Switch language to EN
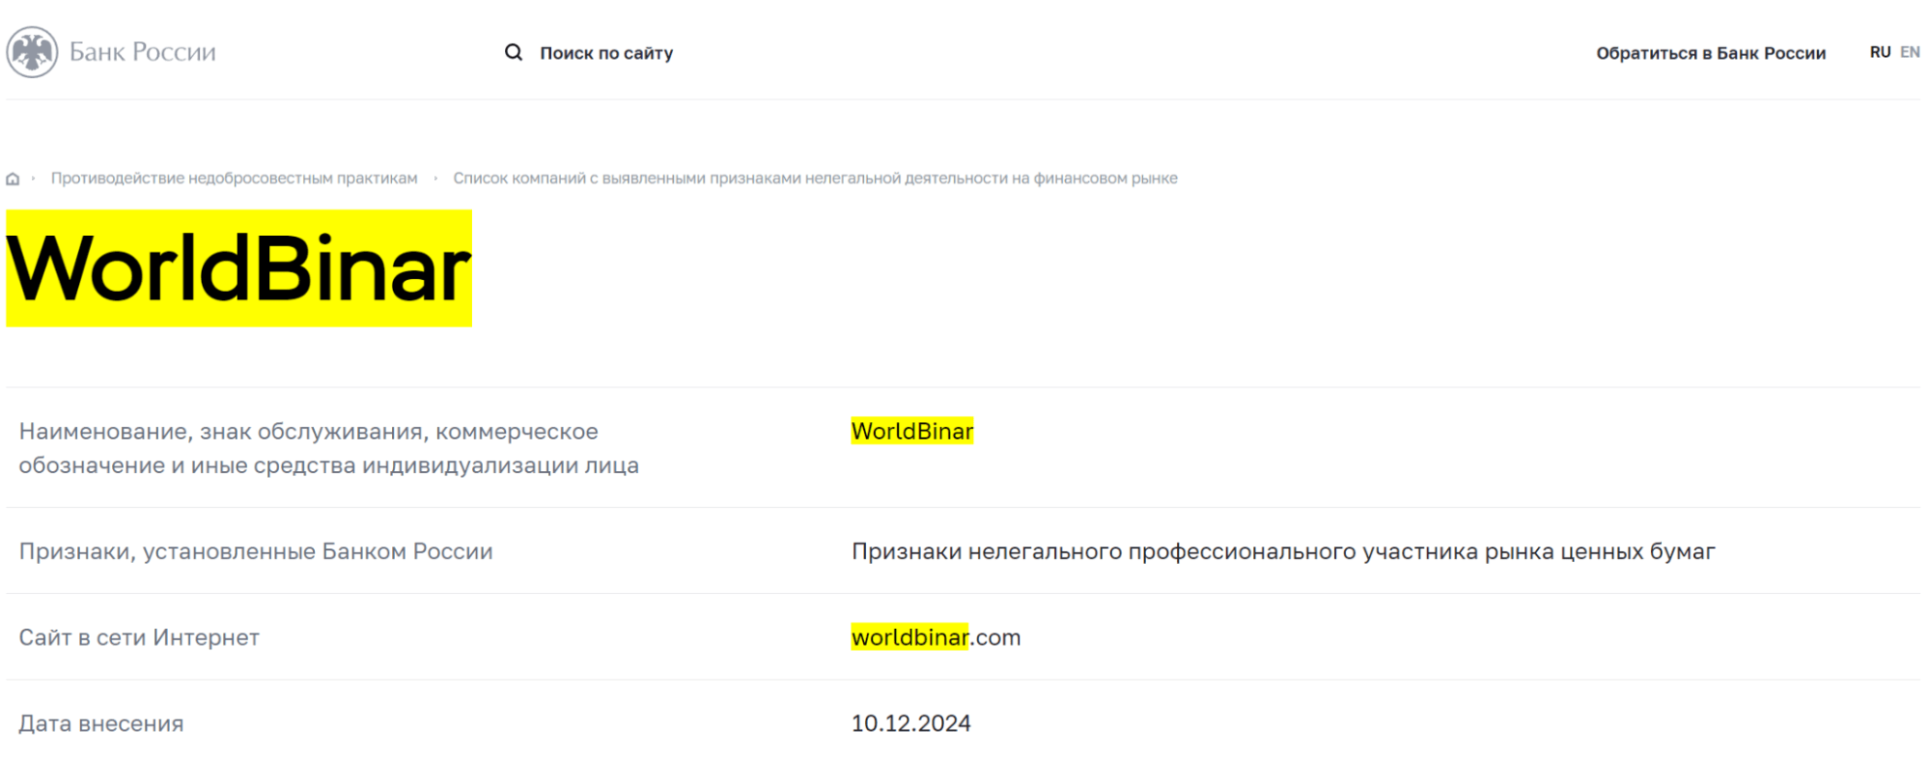Screen dimensions: 1930x760 point(1910,52)
